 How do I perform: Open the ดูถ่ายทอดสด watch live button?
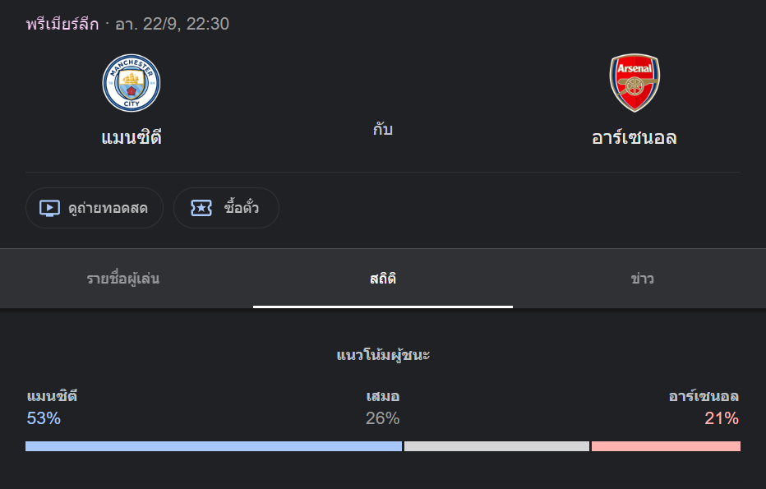[x=95, y=208]
